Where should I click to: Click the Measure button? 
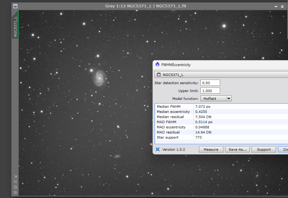(211, 149)
